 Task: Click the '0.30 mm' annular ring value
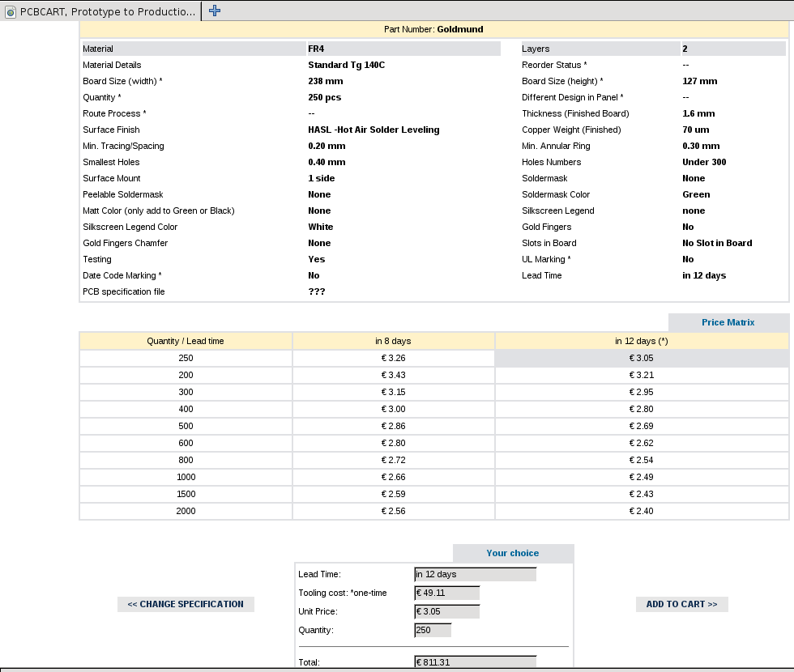[701, 146]
